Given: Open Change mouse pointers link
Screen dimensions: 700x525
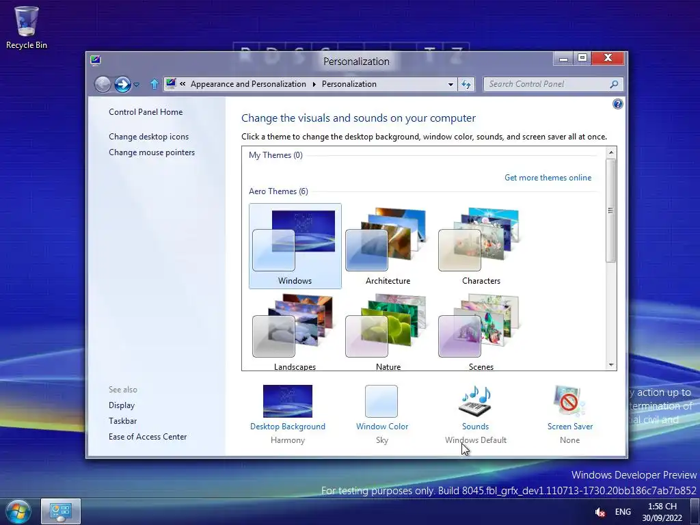Looking at the screenshot, I should [x=152, y=152].
